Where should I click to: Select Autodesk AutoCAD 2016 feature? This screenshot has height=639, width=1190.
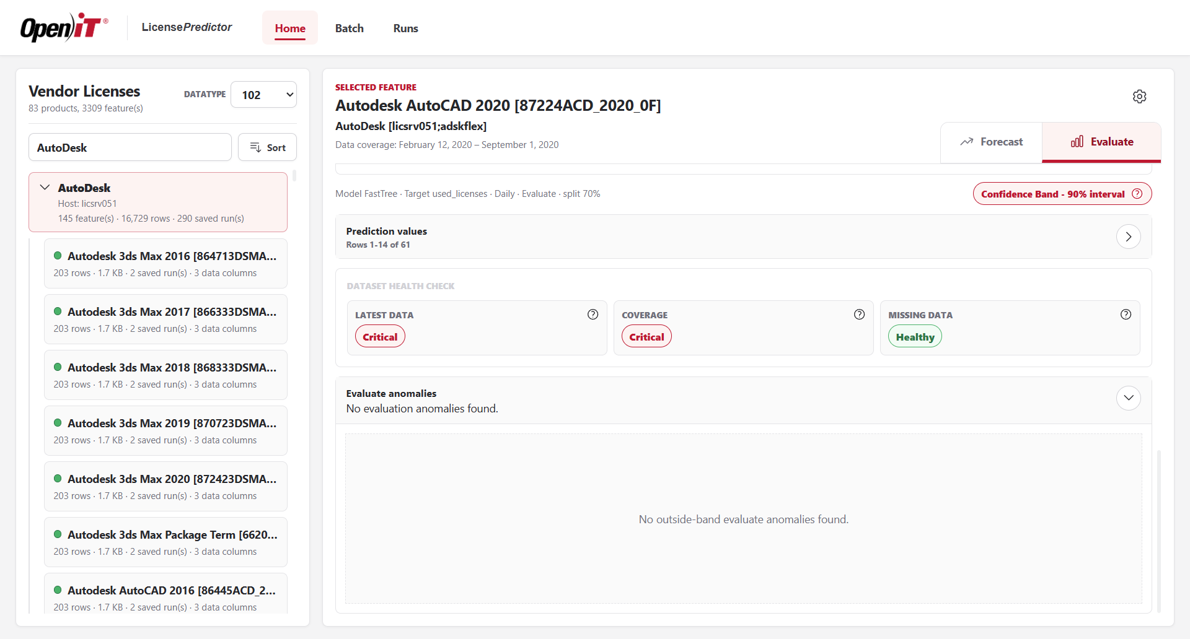tap(165, 594)
